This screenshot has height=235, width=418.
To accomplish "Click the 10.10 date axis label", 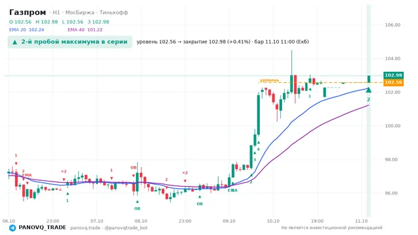I will tap(273, 221).
